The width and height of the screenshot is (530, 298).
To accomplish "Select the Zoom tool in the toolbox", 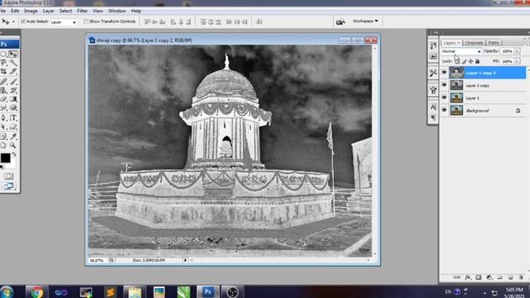I will pyautogui.click(x=13, y=145).
